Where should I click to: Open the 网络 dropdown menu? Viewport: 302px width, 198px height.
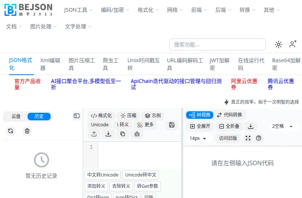pos(175,10)
